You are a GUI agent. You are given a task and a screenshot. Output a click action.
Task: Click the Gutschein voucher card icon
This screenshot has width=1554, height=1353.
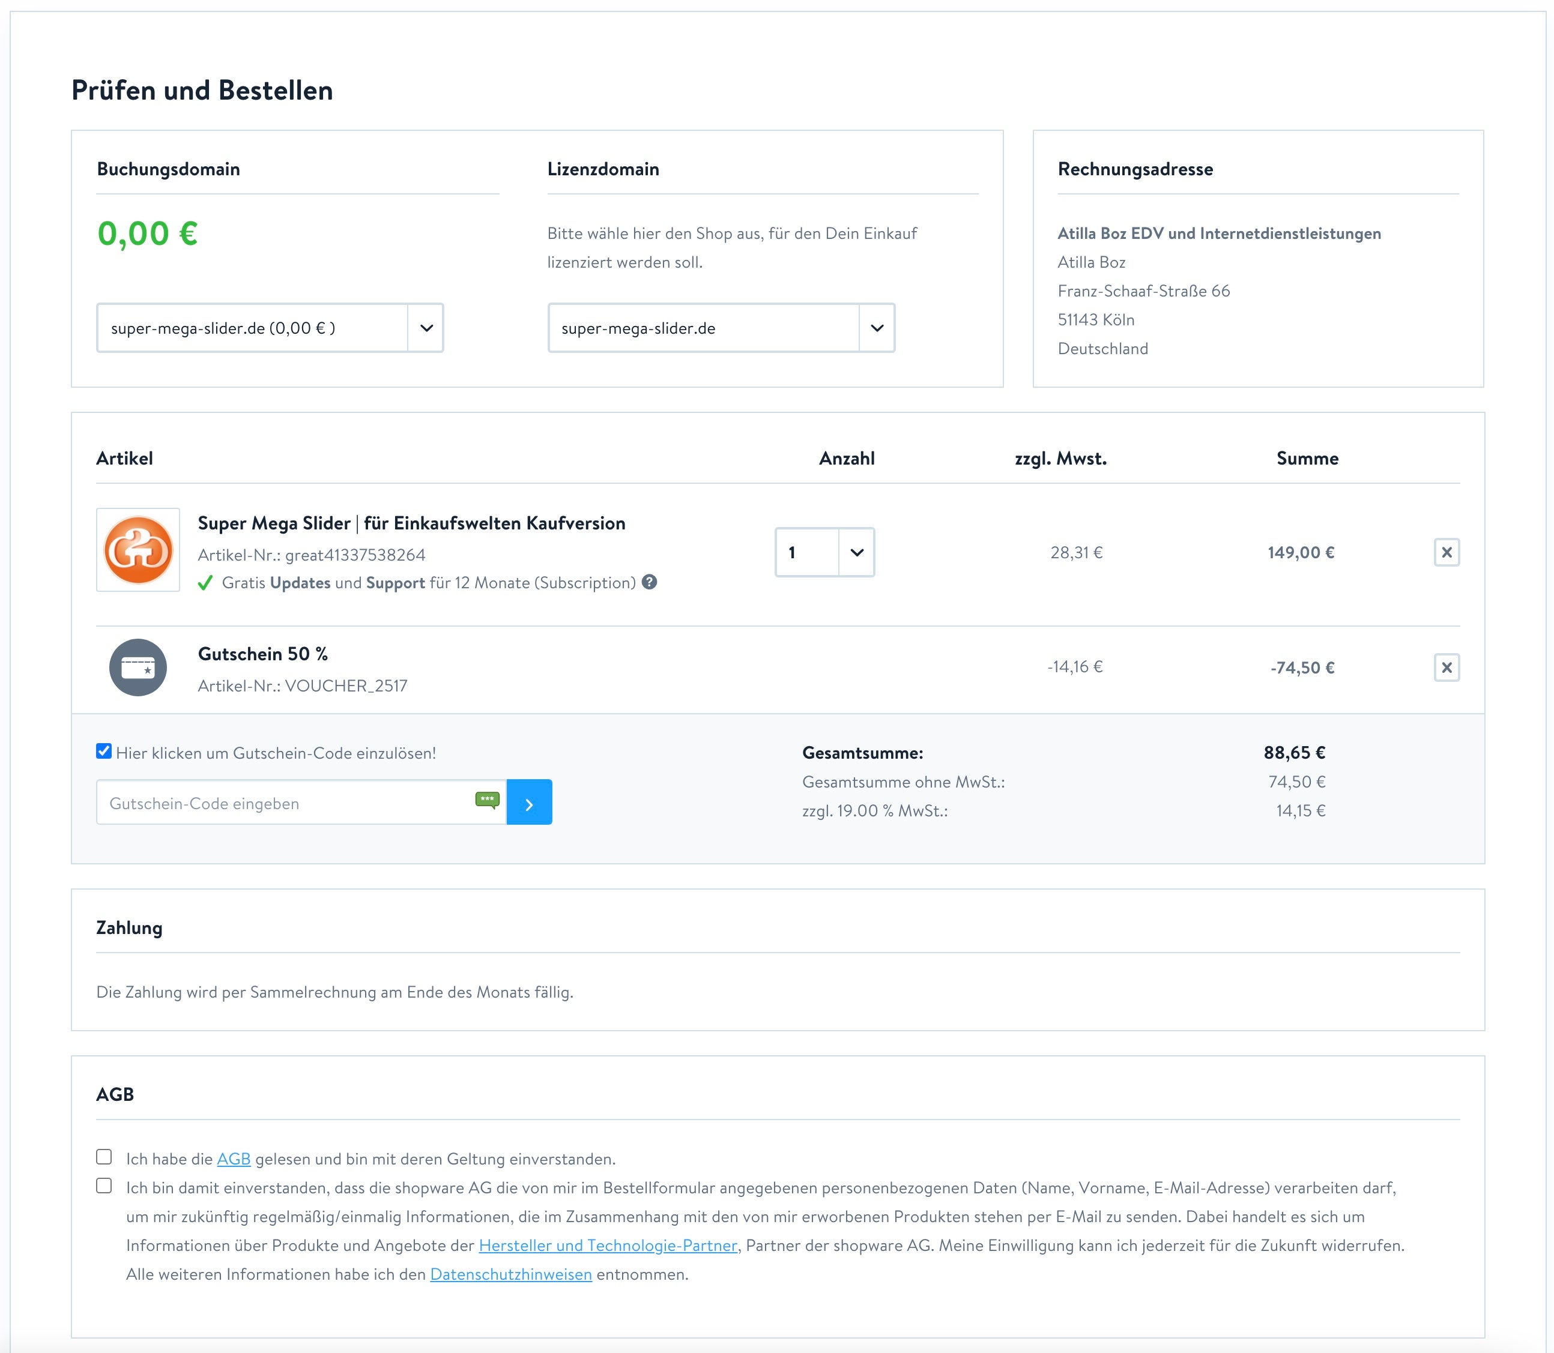tap(138, 667)
